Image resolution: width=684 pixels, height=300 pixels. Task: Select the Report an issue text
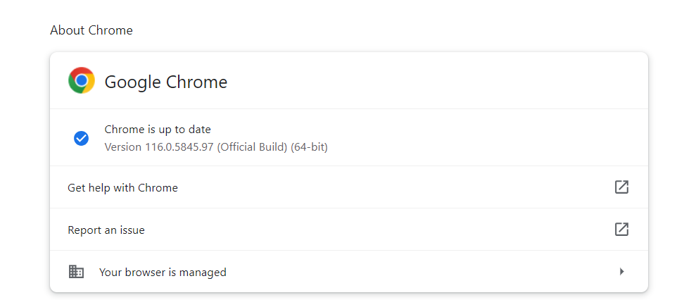[x=106, y=230]
